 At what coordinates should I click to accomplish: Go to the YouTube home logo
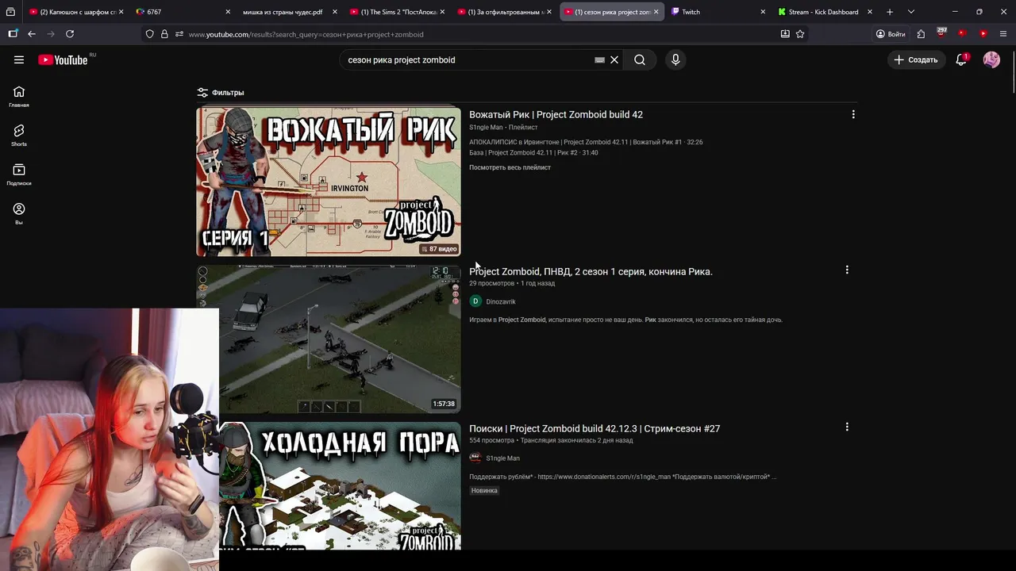(63, 59)
